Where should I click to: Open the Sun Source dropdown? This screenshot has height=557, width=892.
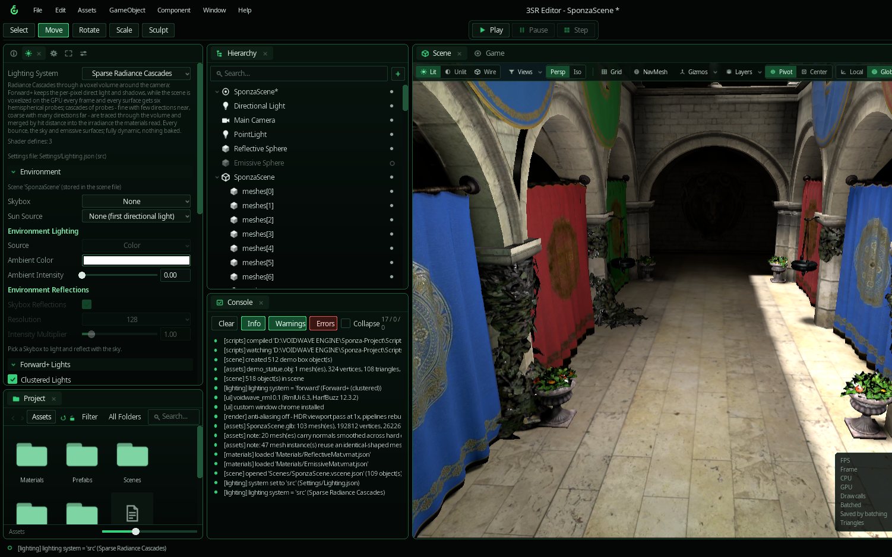[136, 217]
